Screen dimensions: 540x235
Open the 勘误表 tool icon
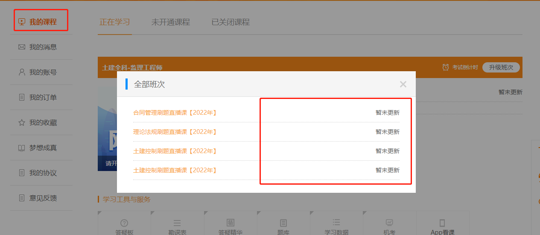point(177,223)
